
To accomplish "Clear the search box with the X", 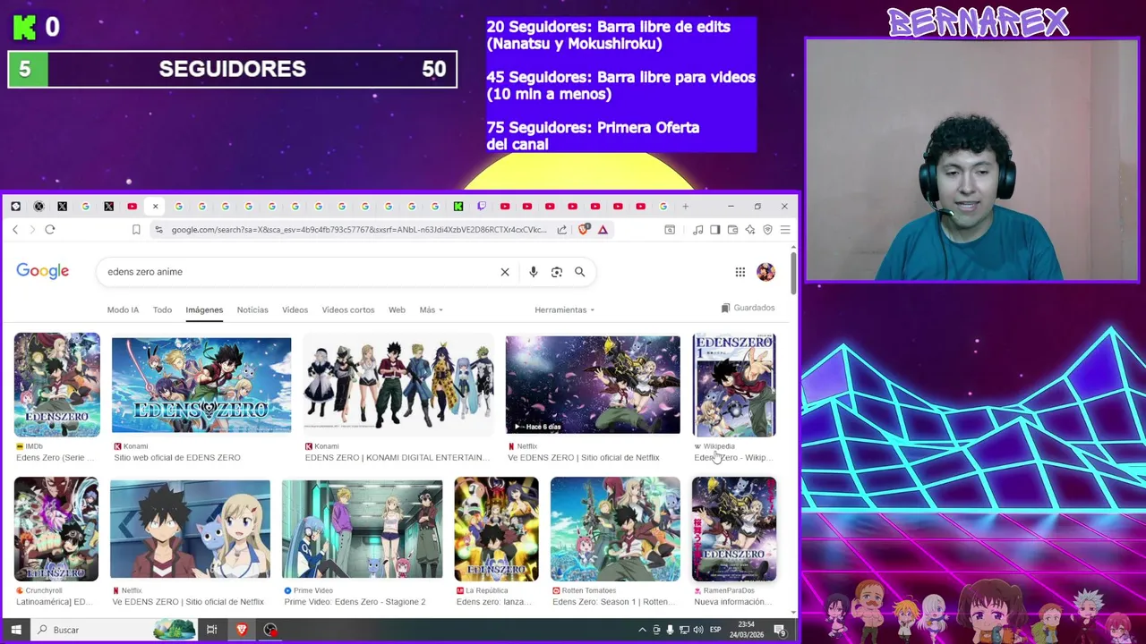I will click(x=505, y=272).
